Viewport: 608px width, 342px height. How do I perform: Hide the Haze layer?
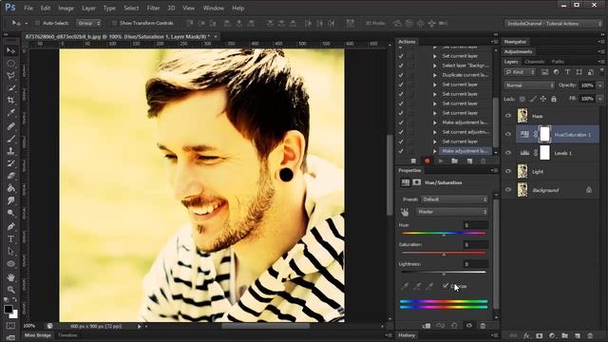click(508, 116)
